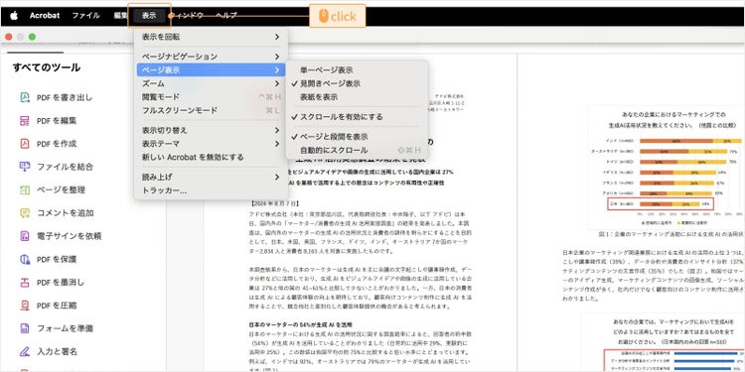Click the フォームを準備 tool icon
This screenshot has width=745, height=372.
pos(25,328)
